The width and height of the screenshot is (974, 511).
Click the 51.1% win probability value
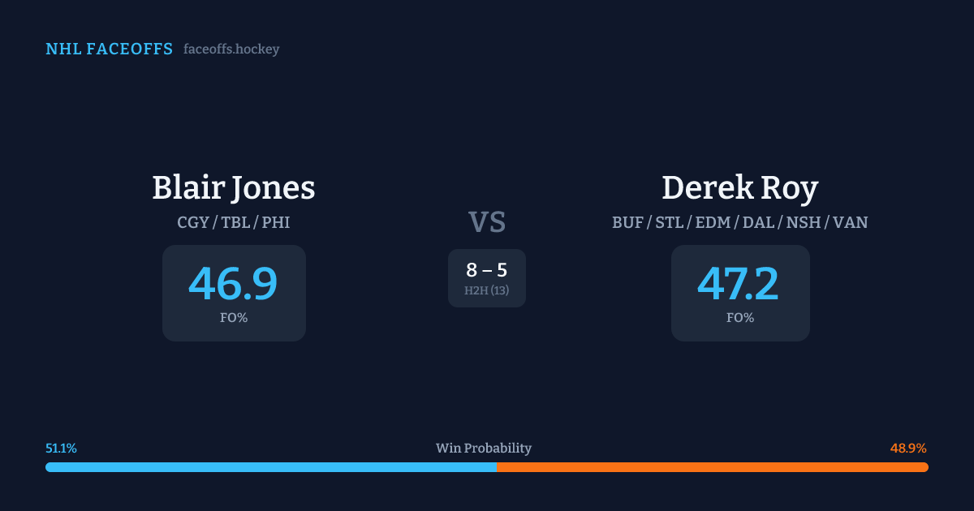[x=62, y=449]
